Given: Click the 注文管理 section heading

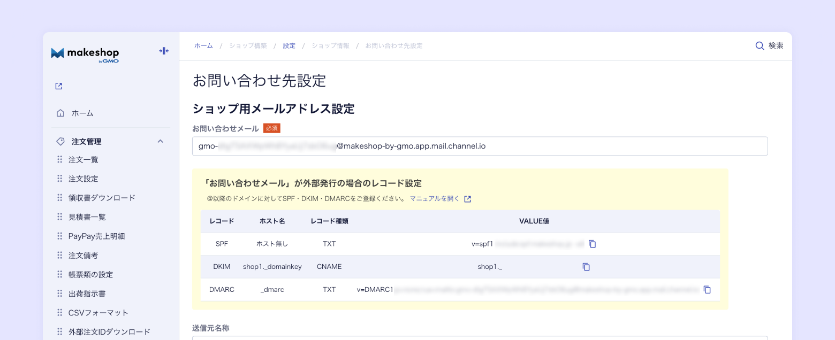Looking at the screenshot, I should (x=86, y=141).
